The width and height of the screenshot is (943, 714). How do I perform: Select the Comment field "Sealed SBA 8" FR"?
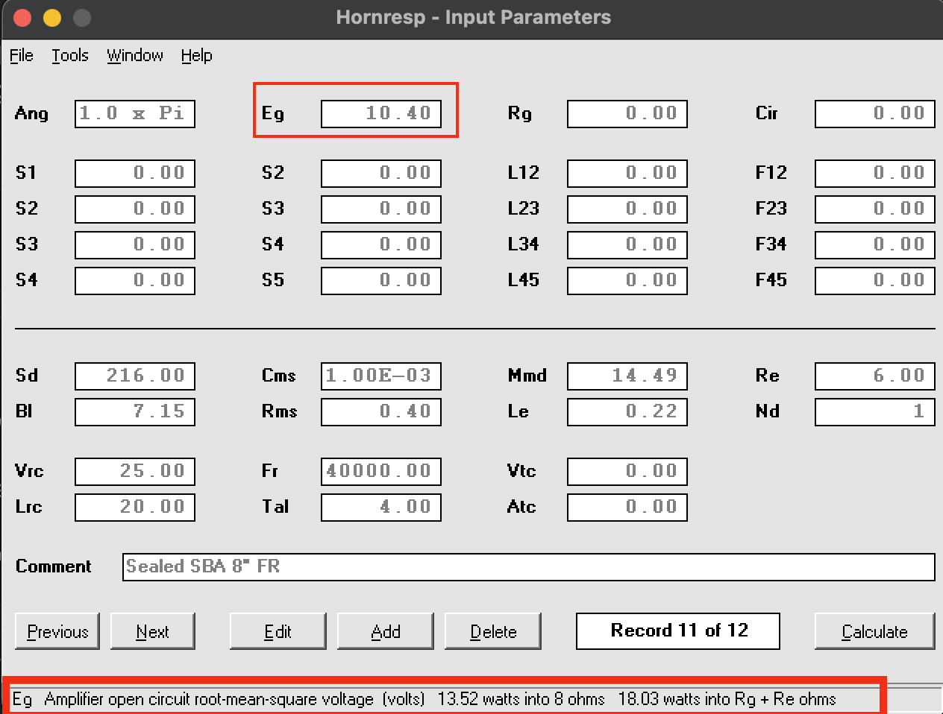click(x=529, y=567)
